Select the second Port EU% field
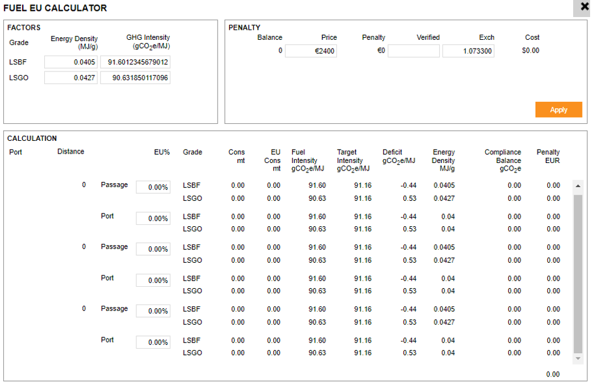592x386 pixels. (153, 280)
